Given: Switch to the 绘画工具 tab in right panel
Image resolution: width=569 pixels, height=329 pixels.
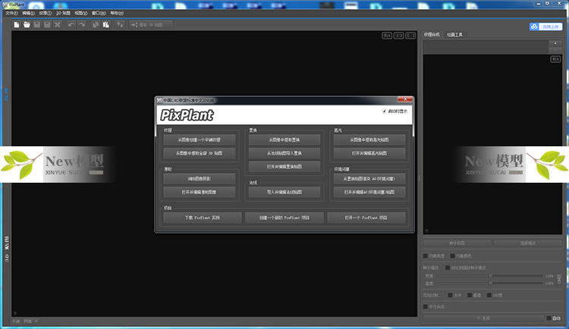Looking at the screenshot, I should (x=454, y=35).
